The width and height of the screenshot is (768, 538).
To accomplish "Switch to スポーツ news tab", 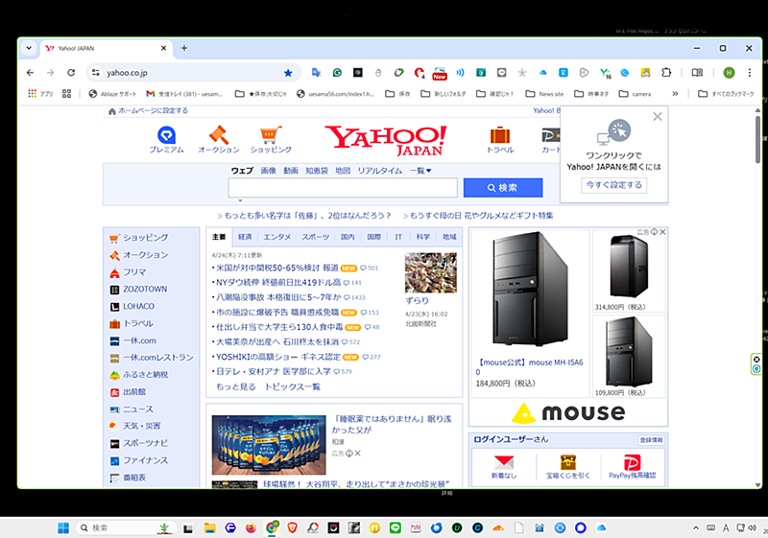I will tap(316, 237).
